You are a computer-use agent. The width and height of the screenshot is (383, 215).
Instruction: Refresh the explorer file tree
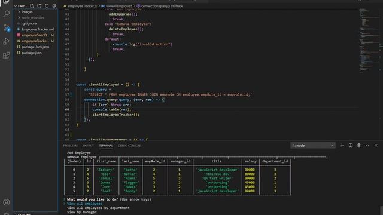tap(47, 5)
